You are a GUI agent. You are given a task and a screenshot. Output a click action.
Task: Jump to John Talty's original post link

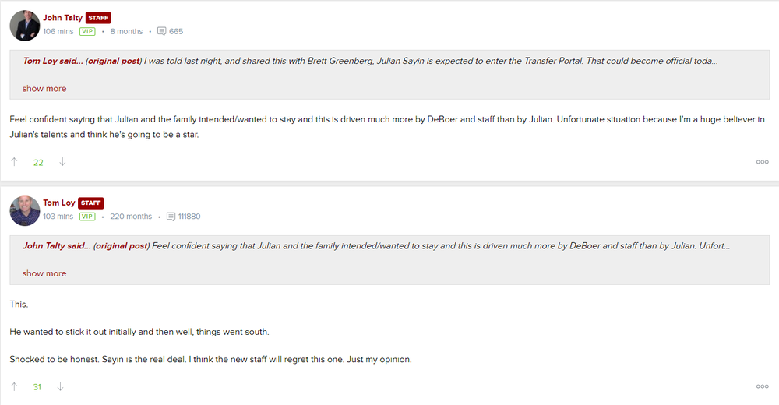tap(120, 246)
